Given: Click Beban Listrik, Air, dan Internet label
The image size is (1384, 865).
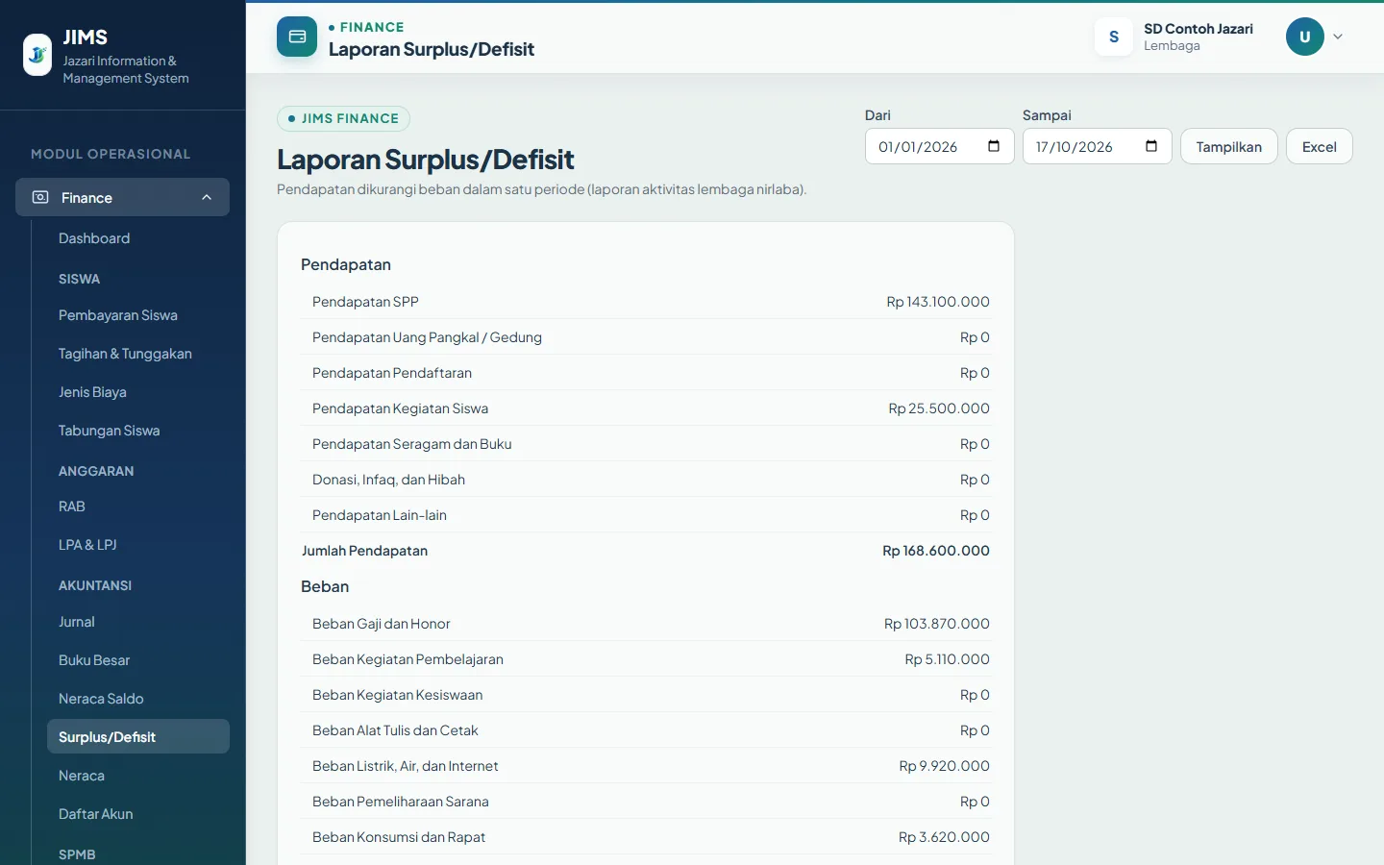Looking at the screenshot, I should pyautogui.click(x=405, y=766).
